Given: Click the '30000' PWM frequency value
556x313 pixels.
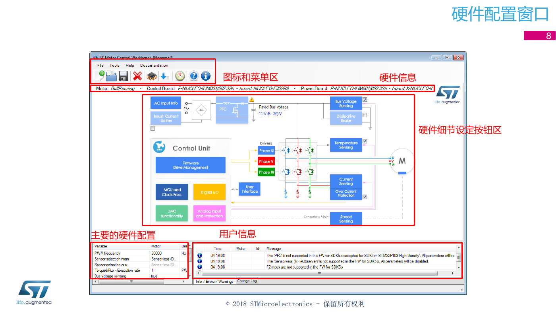Looking at the screenshot, I should [x=156, y=253].
